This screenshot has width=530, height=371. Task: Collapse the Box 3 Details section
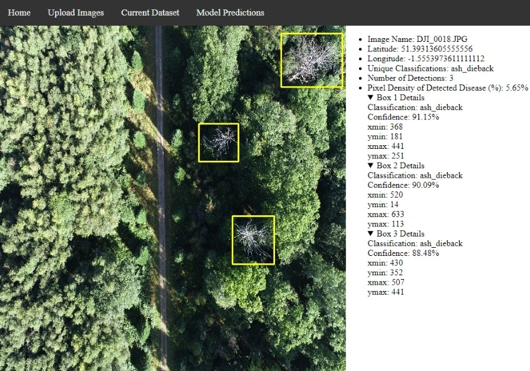click(396, 234)
